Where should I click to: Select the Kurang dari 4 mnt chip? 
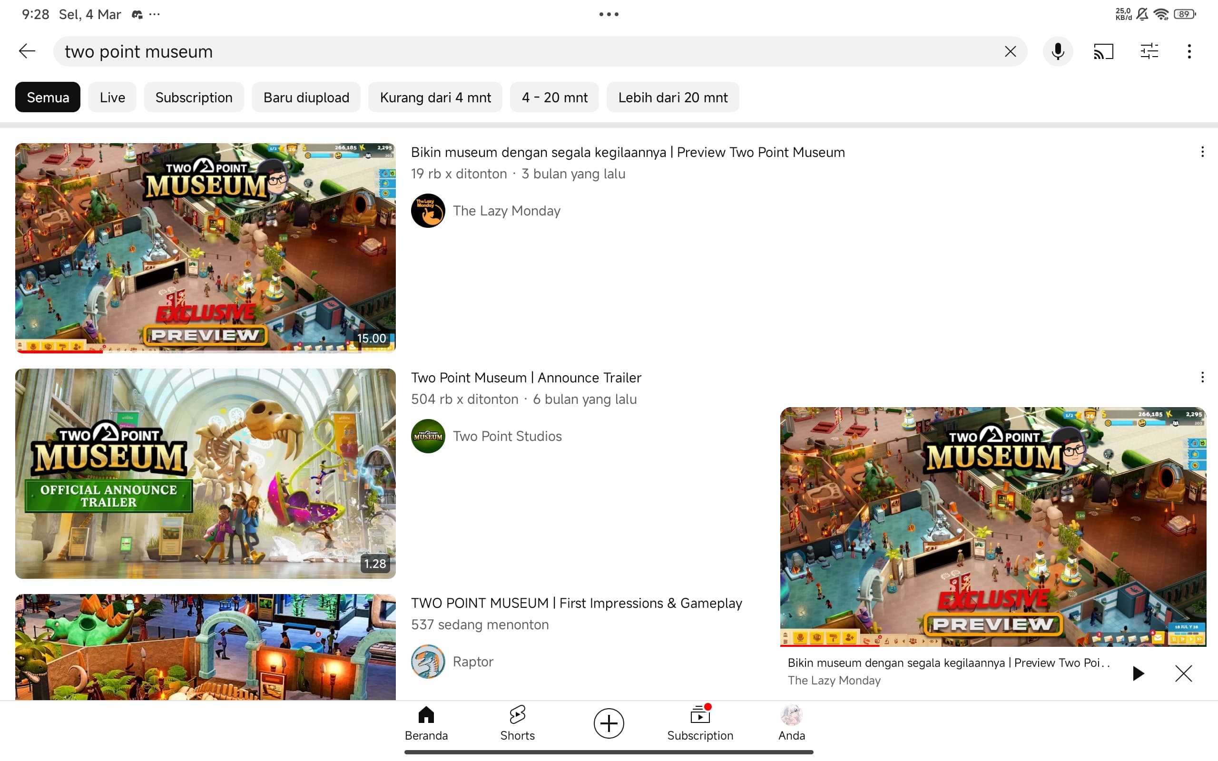coord(435,97)
